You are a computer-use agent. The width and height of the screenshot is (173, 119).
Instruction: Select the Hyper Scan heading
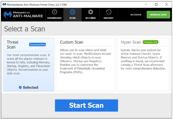[x=131, y=42]
